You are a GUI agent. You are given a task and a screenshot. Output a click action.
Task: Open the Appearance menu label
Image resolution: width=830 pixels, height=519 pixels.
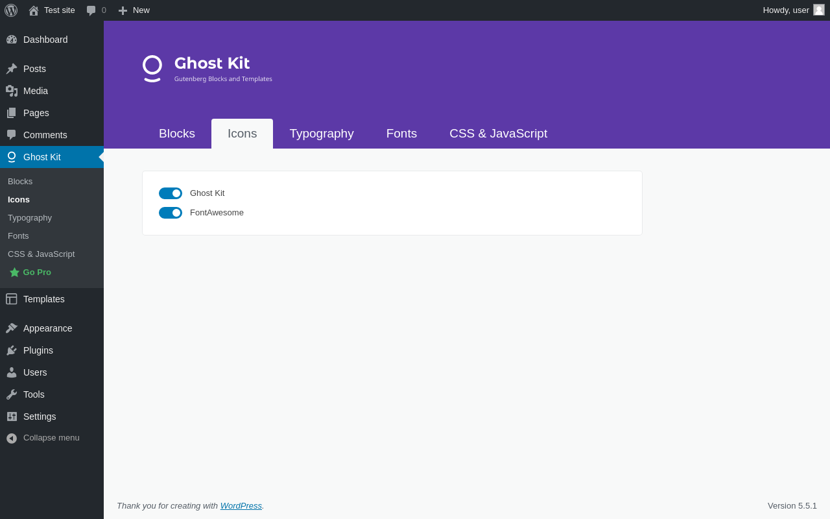48,328
